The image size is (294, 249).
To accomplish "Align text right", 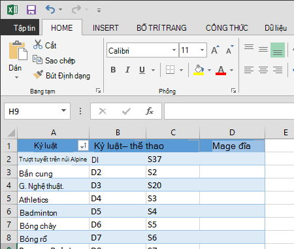I will [x=278, y=70].
